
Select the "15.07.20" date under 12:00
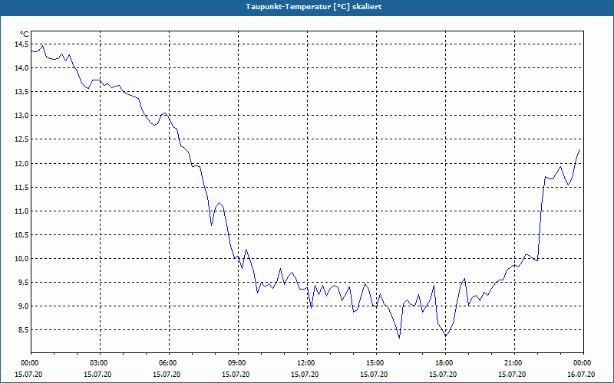pyautogui.click(x=305, y=375)
